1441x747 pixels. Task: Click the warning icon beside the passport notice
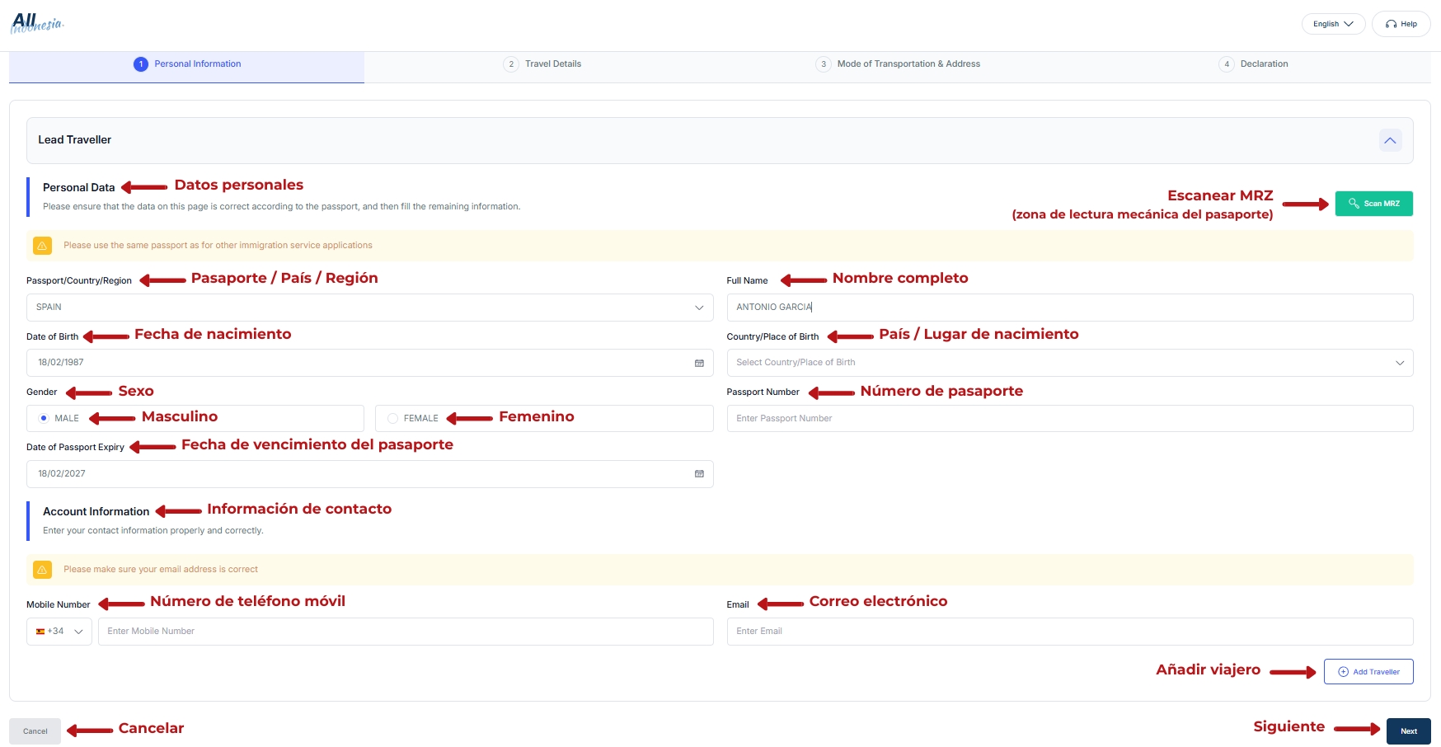tap(42, 246)
